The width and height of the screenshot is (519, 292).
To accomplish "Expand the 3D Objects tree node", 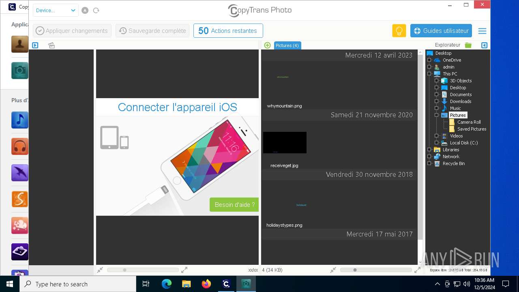I will point(437,81).
